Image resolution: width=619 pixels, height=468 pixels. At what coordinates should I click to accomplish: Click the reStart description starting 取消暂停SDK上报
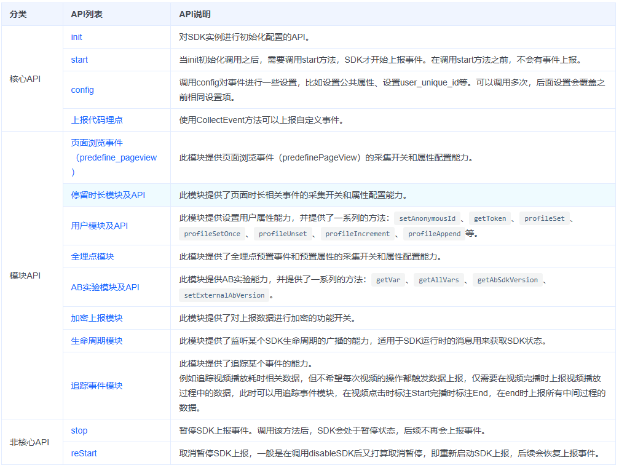click(x=391, y=454)
